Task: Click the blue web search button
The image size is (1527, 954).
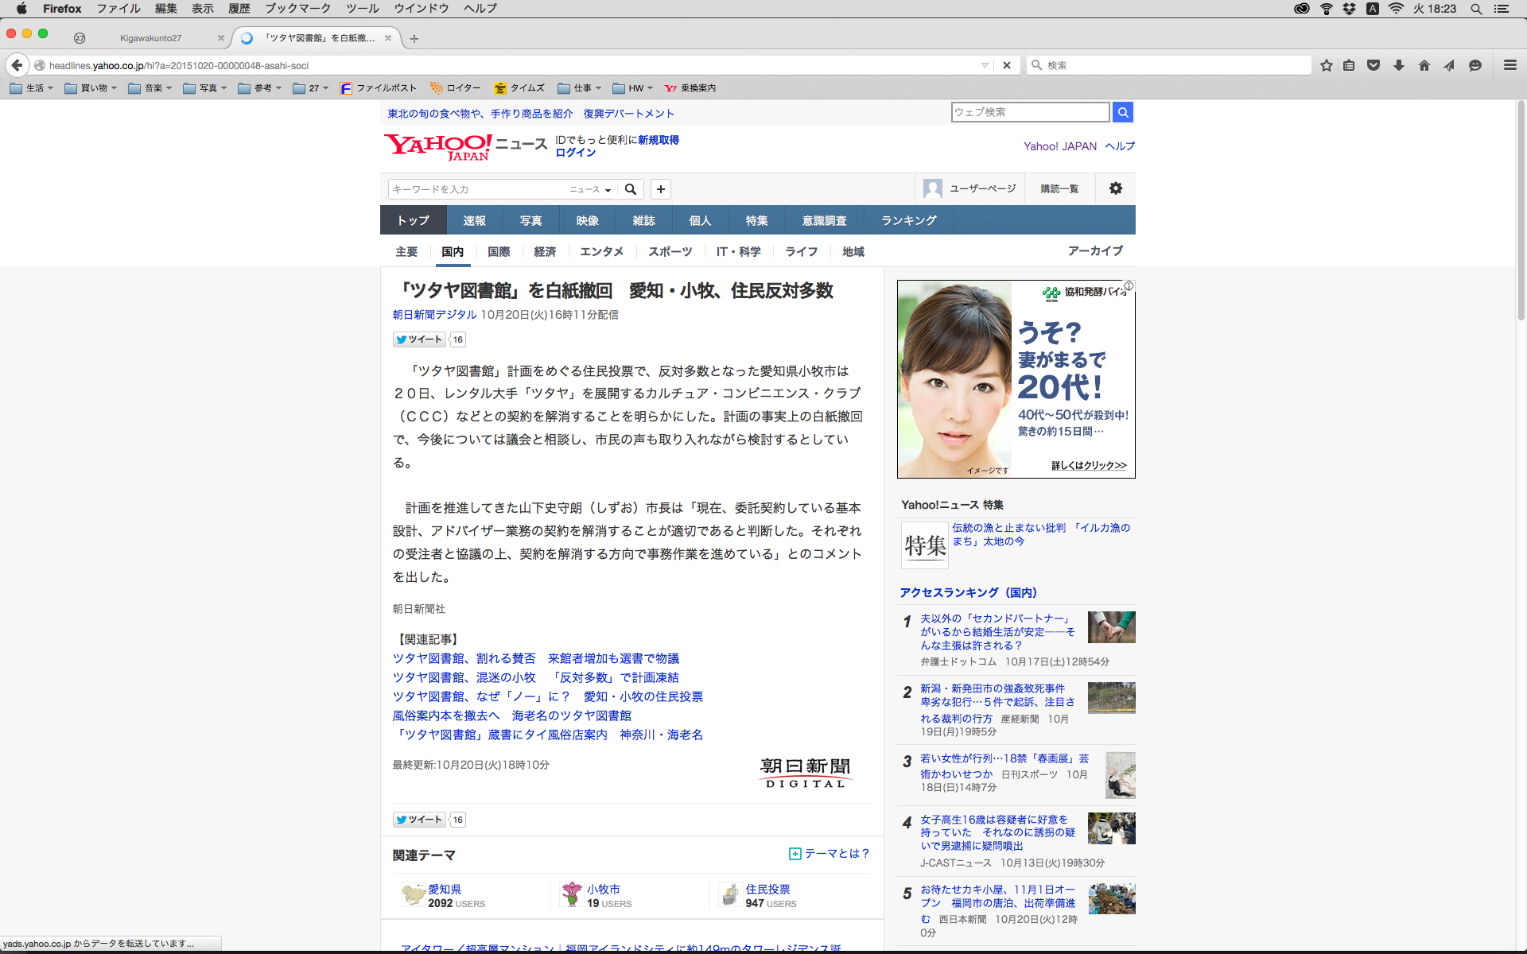Action: [x=1123, y=112]
